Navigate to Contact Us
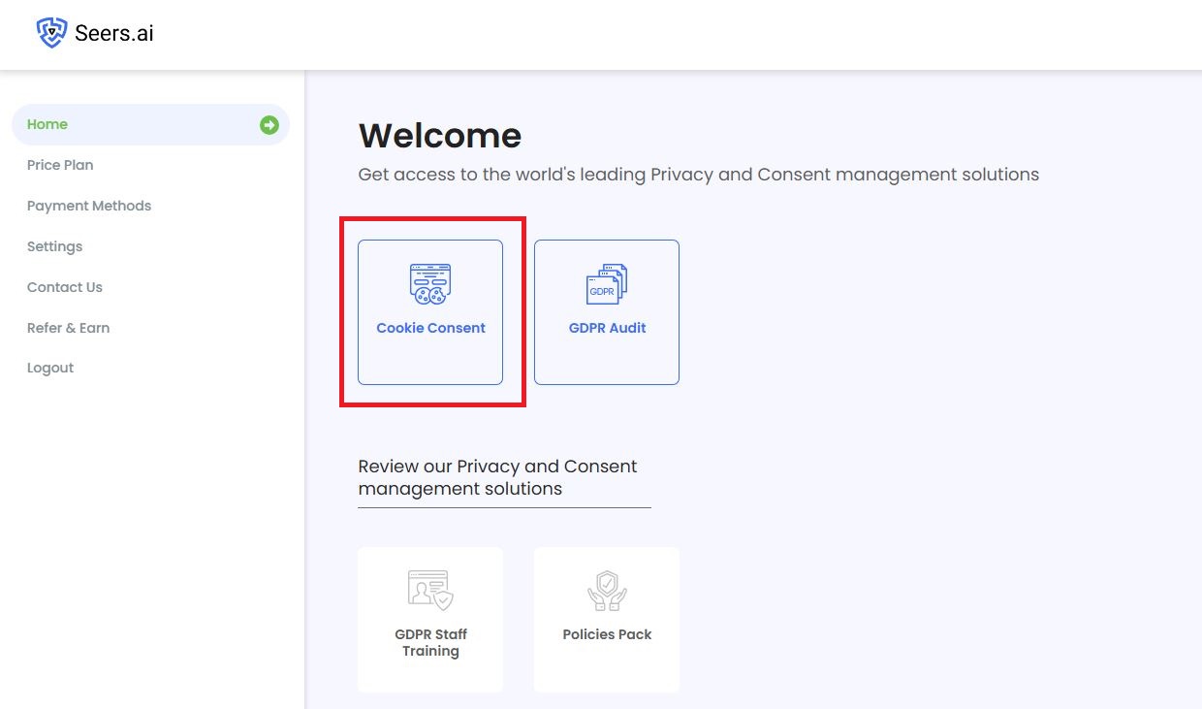 (x=65, y=287)
